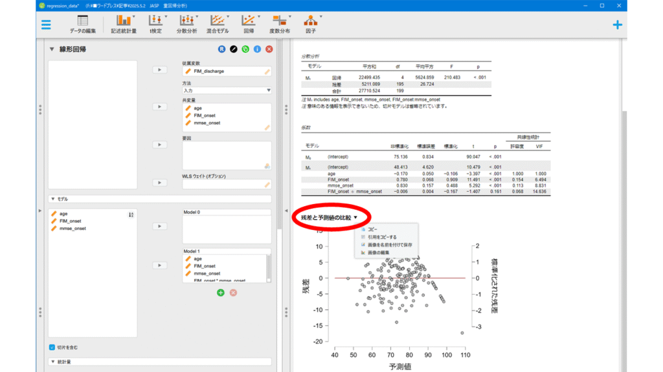Click the 共線性統計 column header
Screen dimensions: 663x372
point(528,138)
